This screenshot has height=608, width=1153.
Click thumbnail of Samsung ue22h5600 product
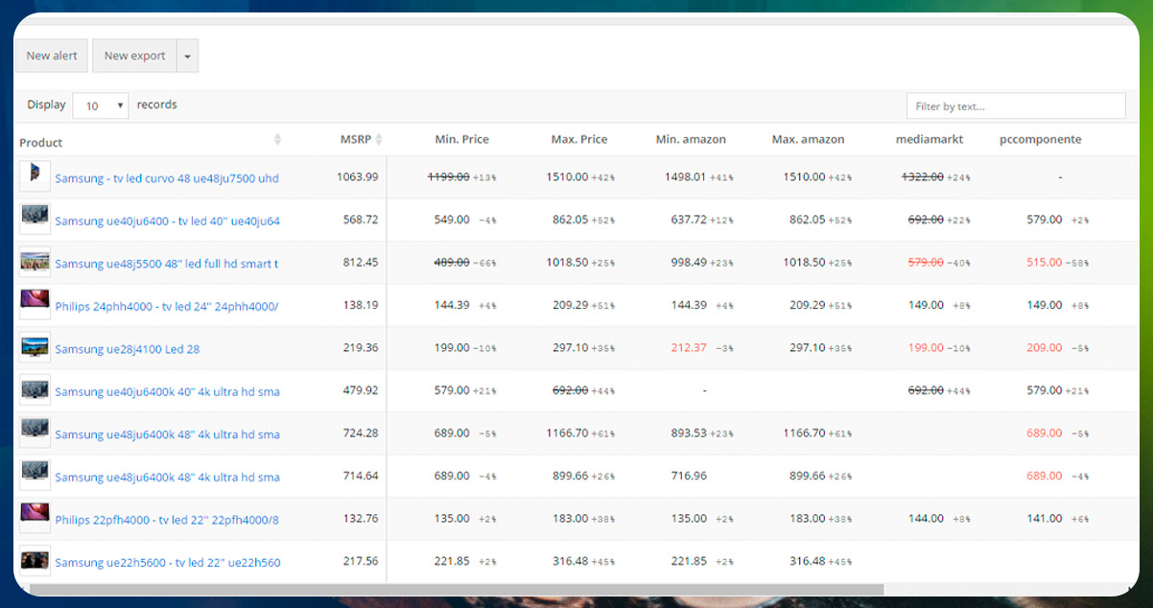pyautogui.click(x=35, y=560)
